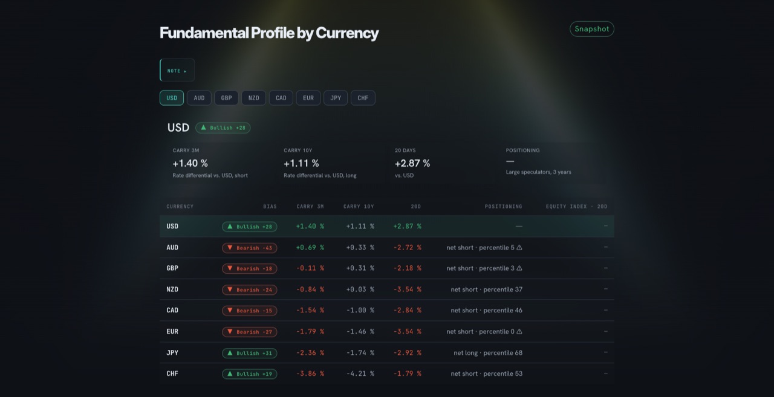Click 'Large speculators, 3 years' caption
The width and height of the screenshot is (774, 397).
tap(538, 172)
